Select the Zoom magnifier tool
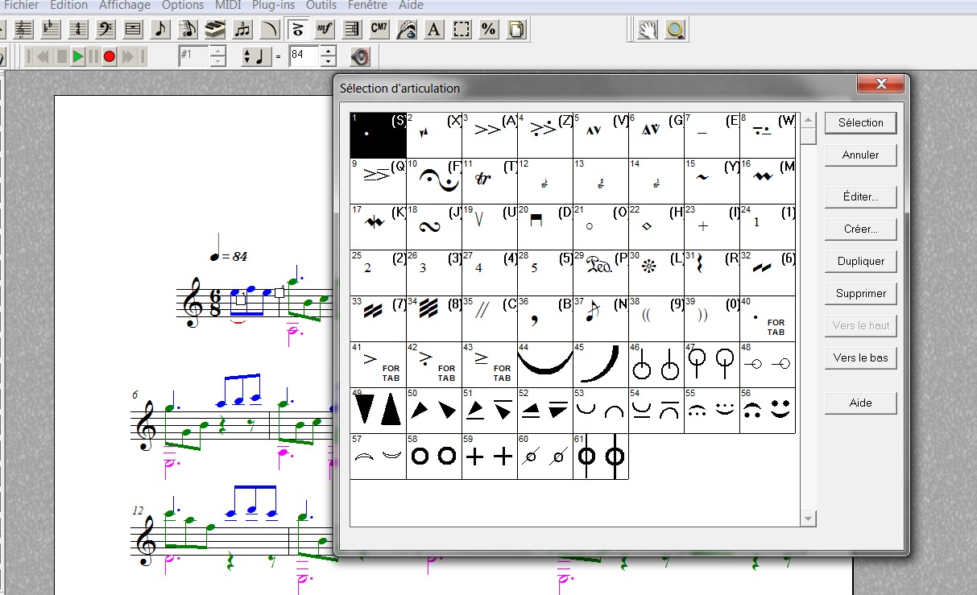This screenshot has width=977, height=595. coord(676,30)
